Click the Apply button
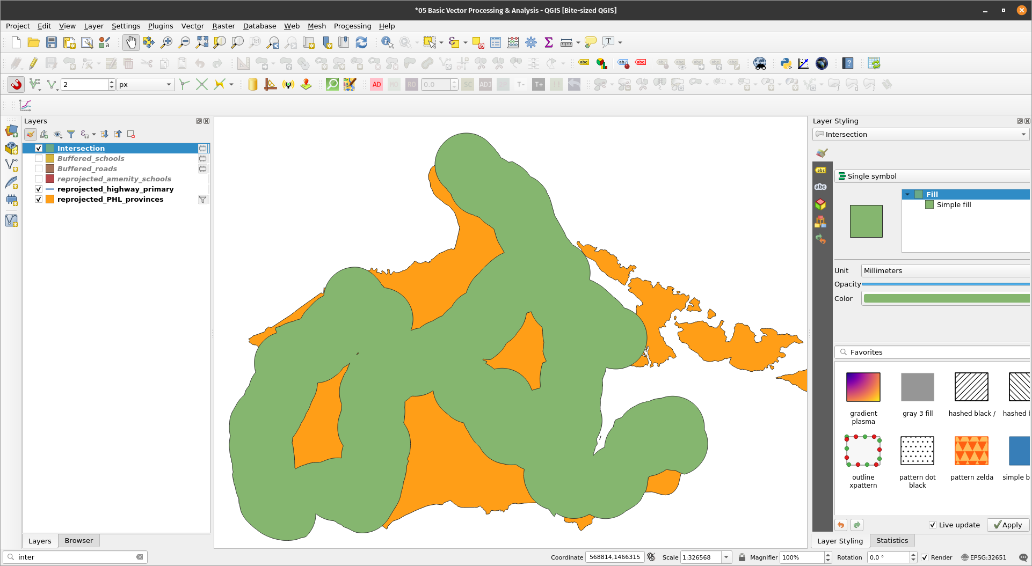 (x=1008, y=525)
